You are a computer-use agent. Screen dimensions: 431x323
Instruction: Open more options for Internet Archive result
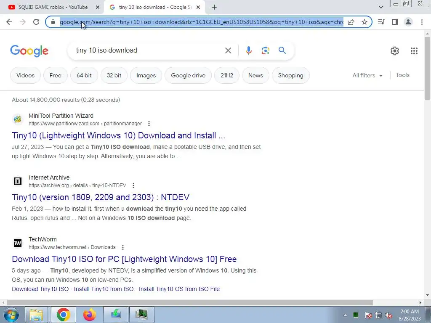coord(133,185)
